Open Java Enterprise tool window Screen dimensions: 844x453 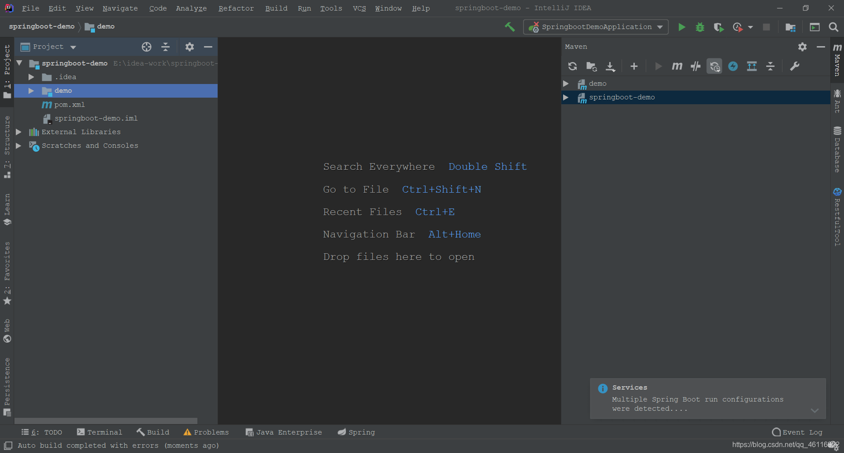(x=284, y=432)
